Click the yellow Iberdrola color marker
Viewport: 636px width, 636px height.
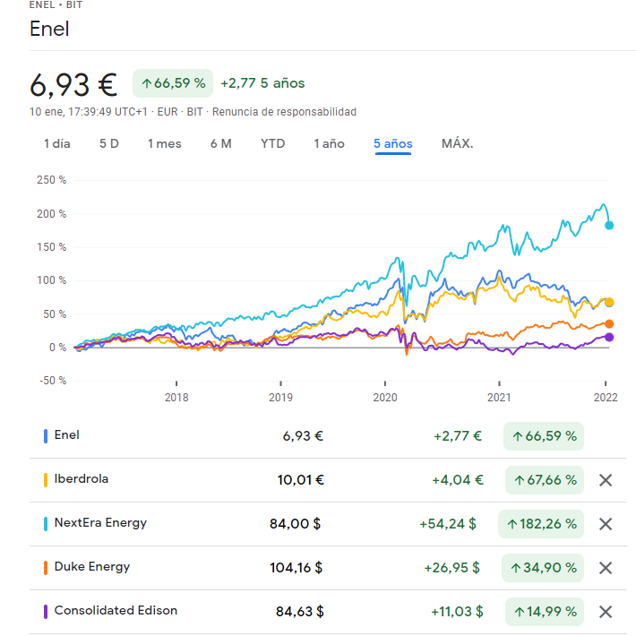(x=46, y=480)
